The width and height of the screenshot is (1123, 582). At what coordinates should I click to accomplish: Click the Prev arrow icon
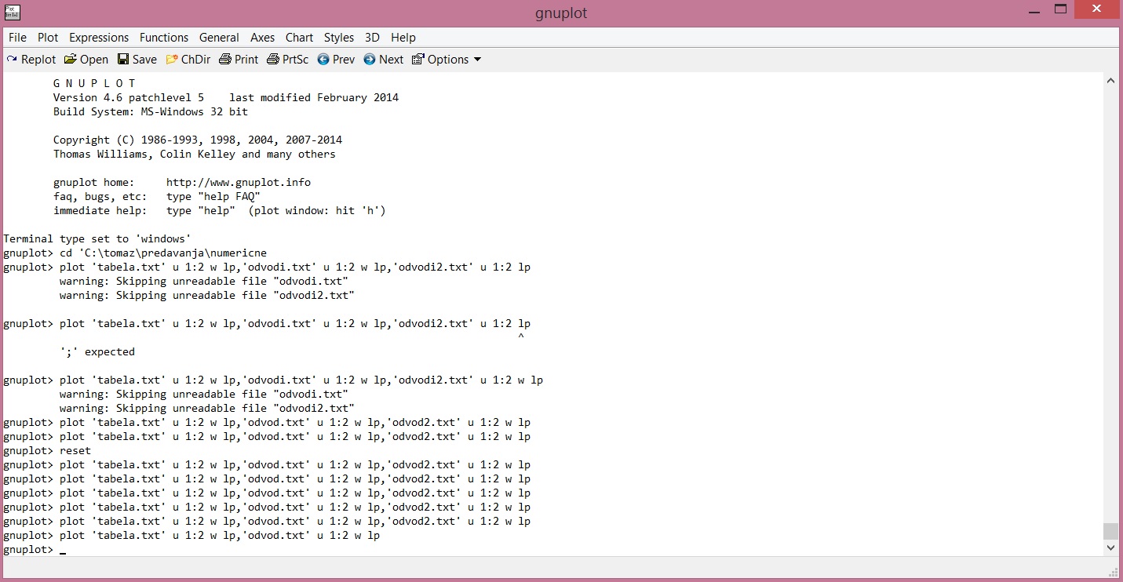click(x=323, y=60)
